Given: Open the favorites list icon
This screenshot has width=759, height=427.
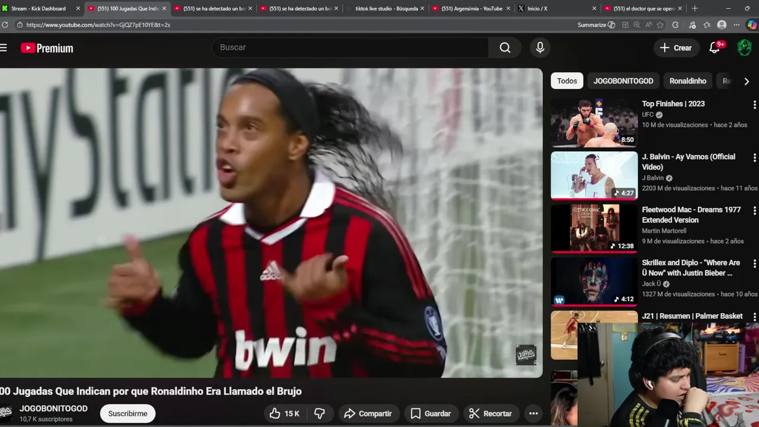Looking at the screenshot, I should point(707,25).
